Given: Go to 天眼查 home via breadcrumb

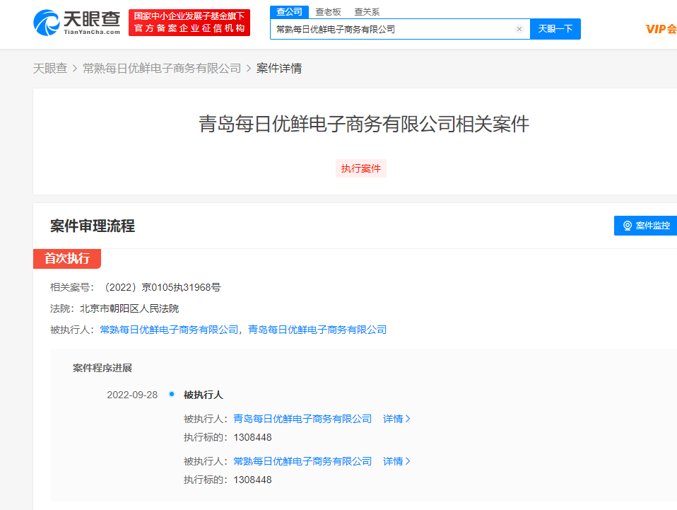Looking at the screenshot, I should pyautogui.click(x=50, y=68).
